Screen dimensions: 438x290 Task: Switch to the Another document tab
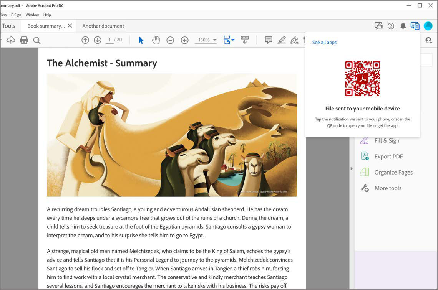103,26
